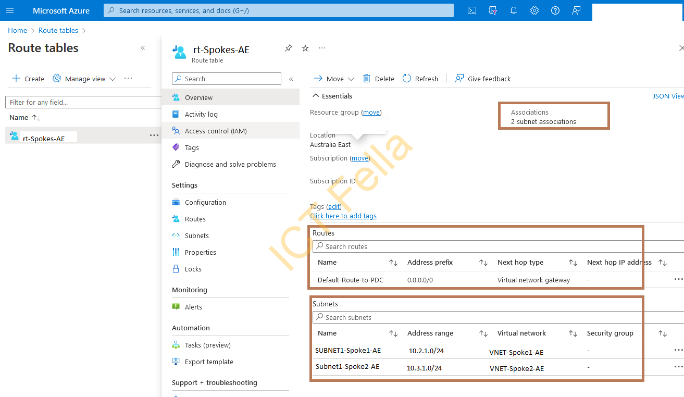Open JSON View of the route table
The image size is (684, 397).
click(x=668, y=96)
